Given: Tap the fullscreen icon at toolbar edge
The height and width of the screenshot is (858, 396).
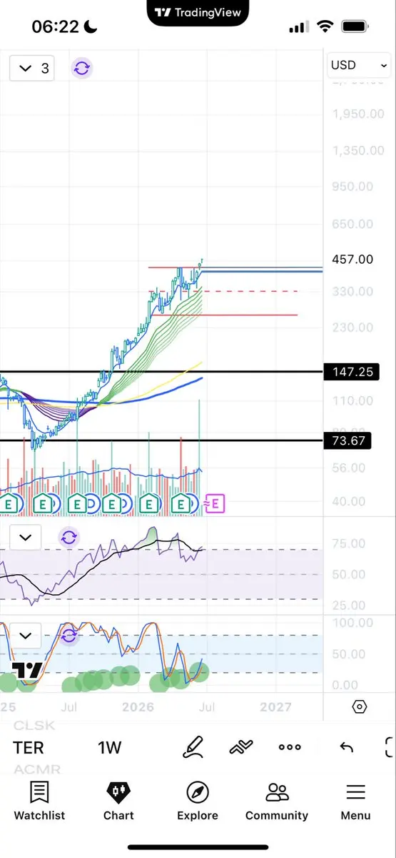Looking at the screenshot, I should point(390,748).
